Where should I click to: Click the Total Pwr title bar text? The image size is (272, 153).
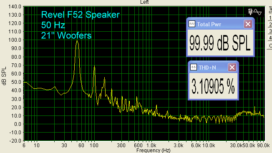click(x=209, y=24)
